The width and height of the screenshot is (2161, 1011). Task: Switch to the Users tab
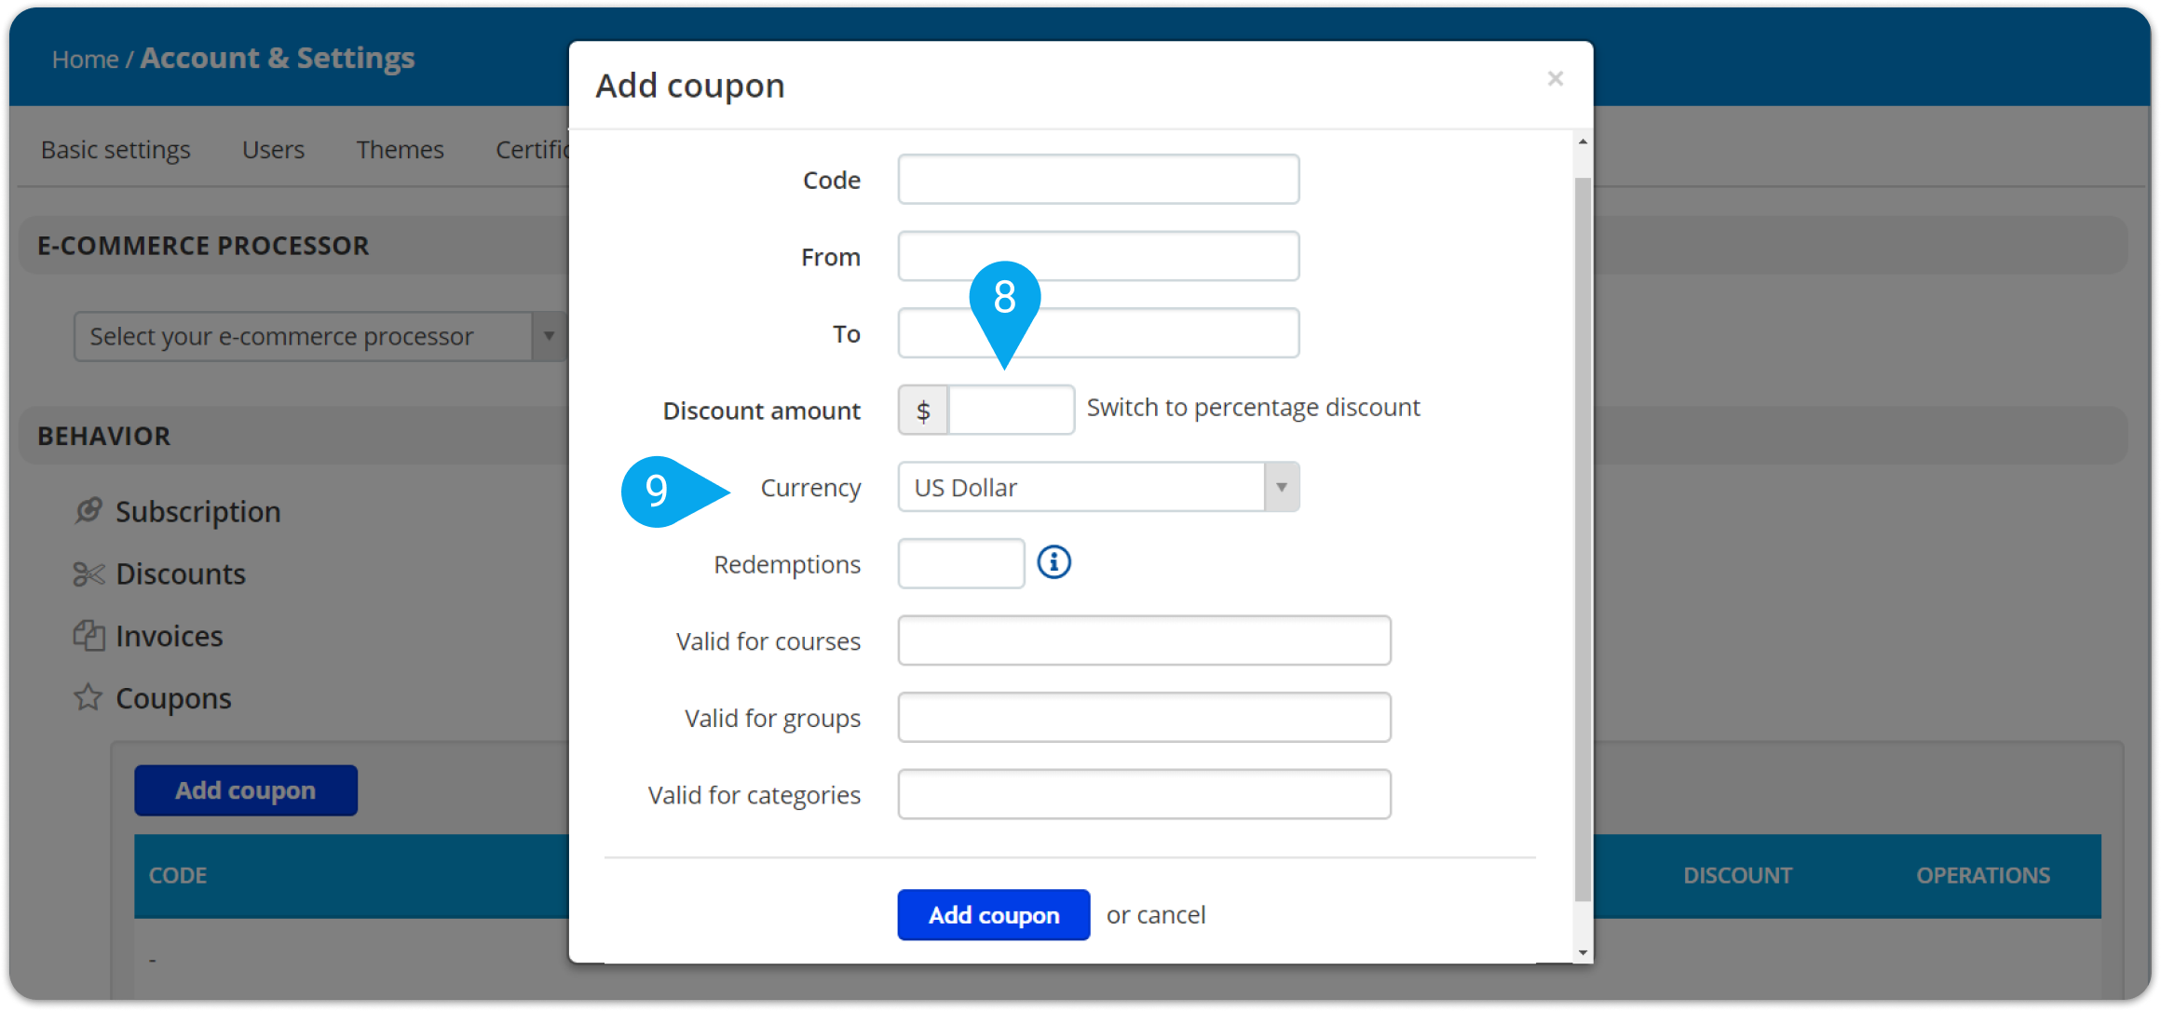tap(273, 150)
